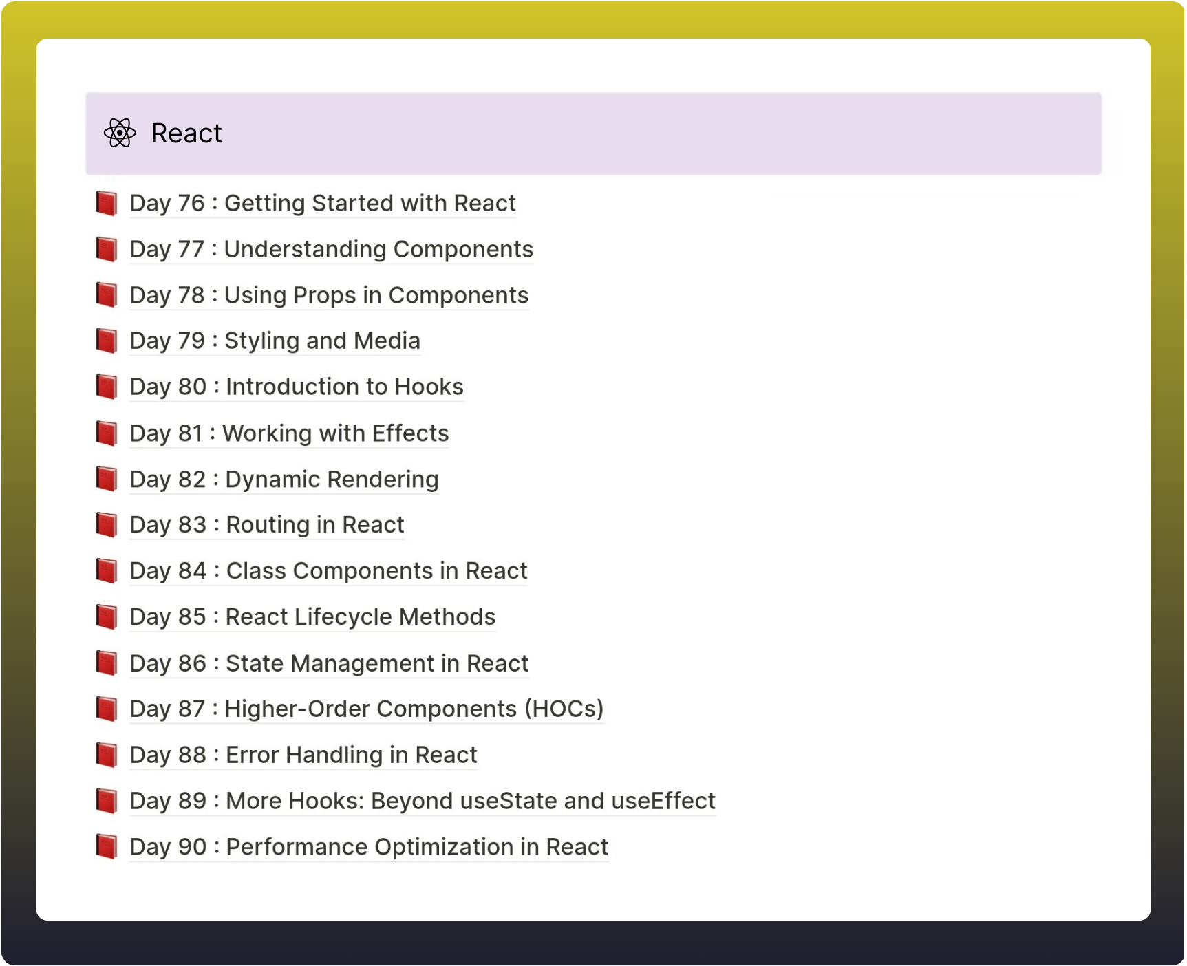The height and width of the screenshot is (966, 1187).
Task: Open Day 81: Working with Effects
Action: click(289, 434)
